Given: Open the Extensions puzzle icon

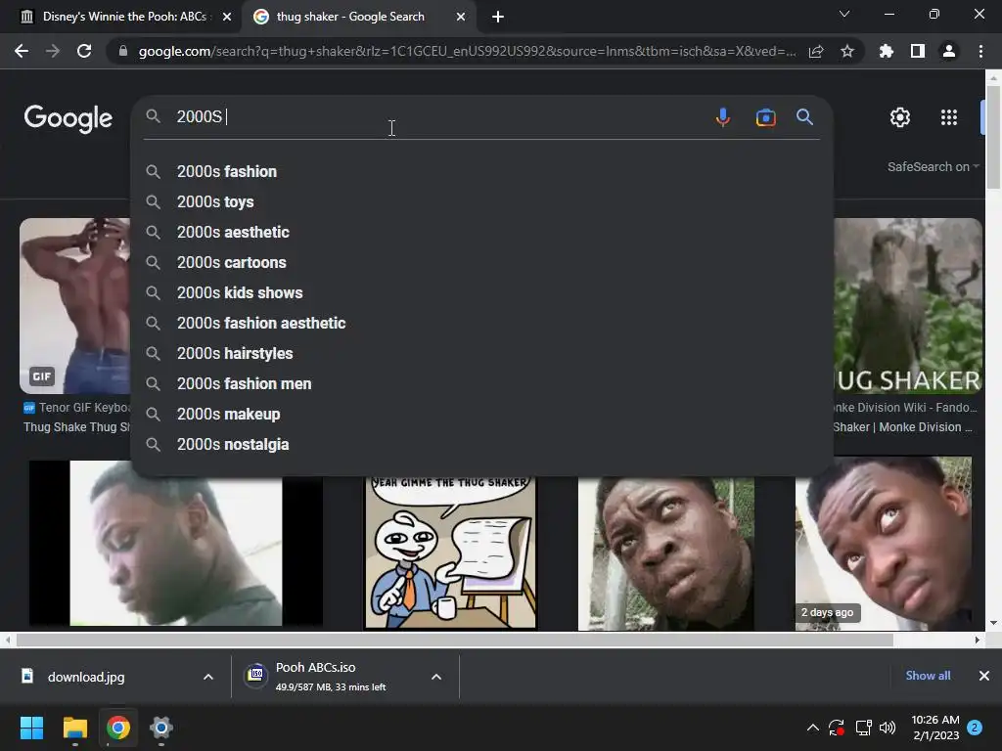Looking at the screenshot, I should tap(887, 51).
